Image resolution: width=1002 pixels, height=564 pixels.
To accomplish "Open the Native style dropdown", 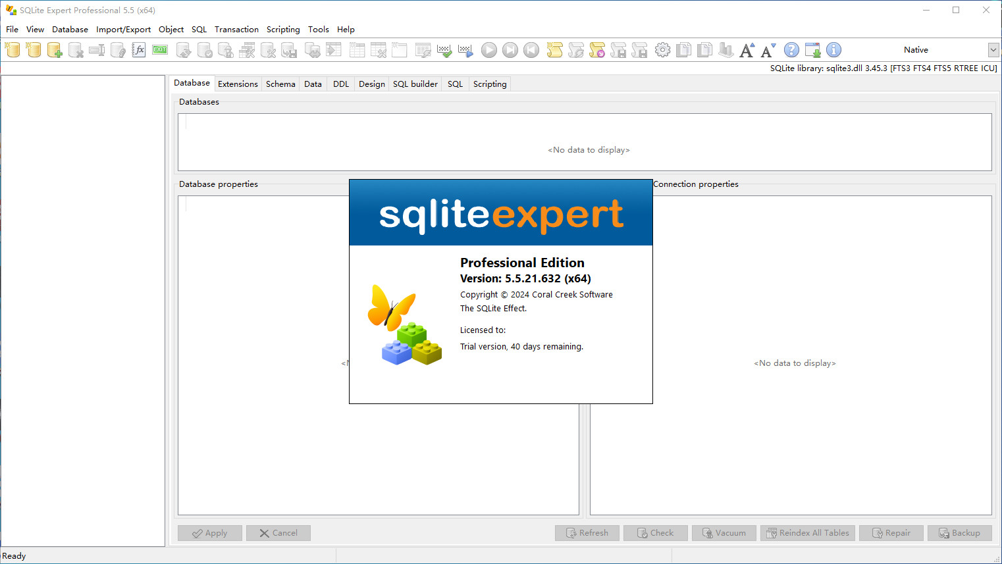I will 993,50.
